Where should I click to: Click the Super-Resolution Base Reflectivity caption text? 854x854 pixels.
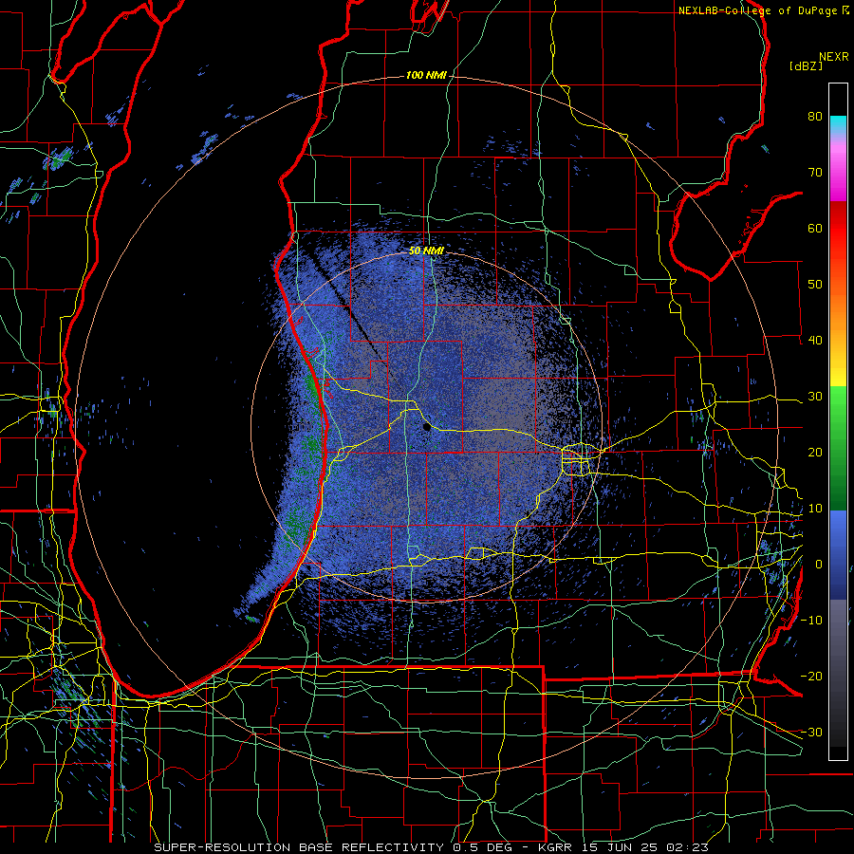click(x=299, y=847)
